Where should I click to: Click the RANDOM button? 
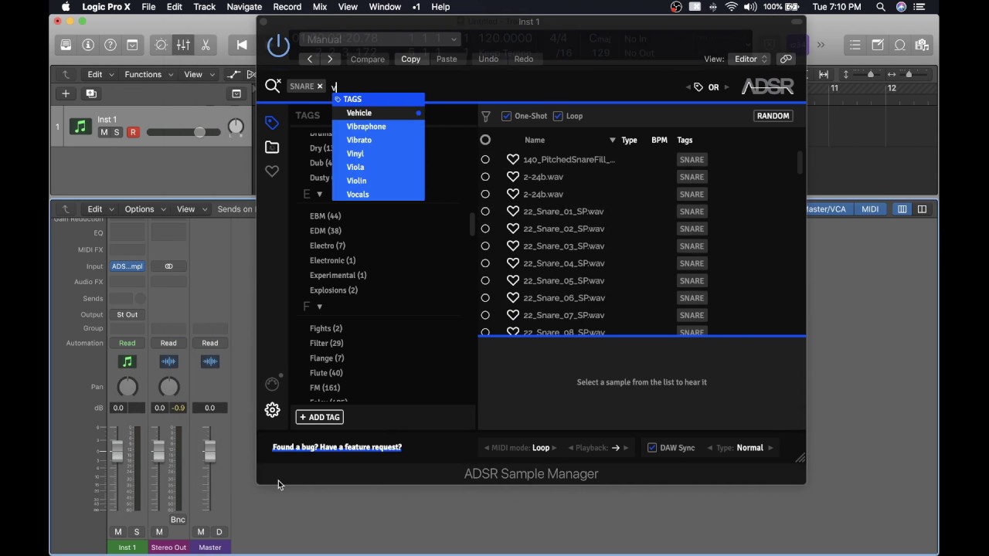click(773, 116)
